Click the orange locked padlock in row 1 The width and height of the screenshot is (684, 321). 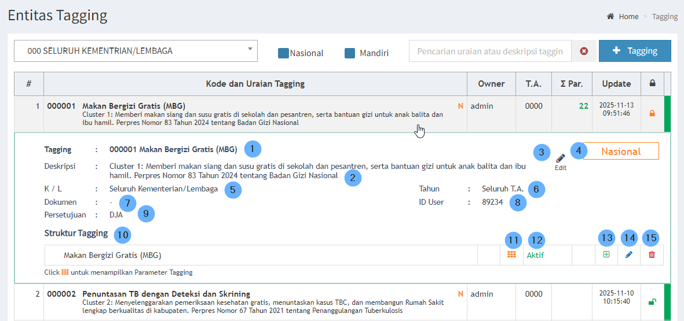point(652,114)
